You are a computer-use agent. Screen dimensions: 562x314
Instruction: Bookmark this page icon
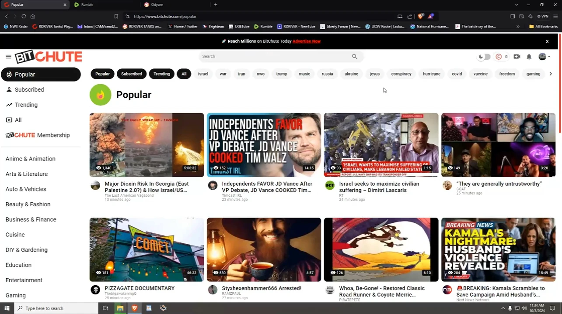[x=116, y=16]
